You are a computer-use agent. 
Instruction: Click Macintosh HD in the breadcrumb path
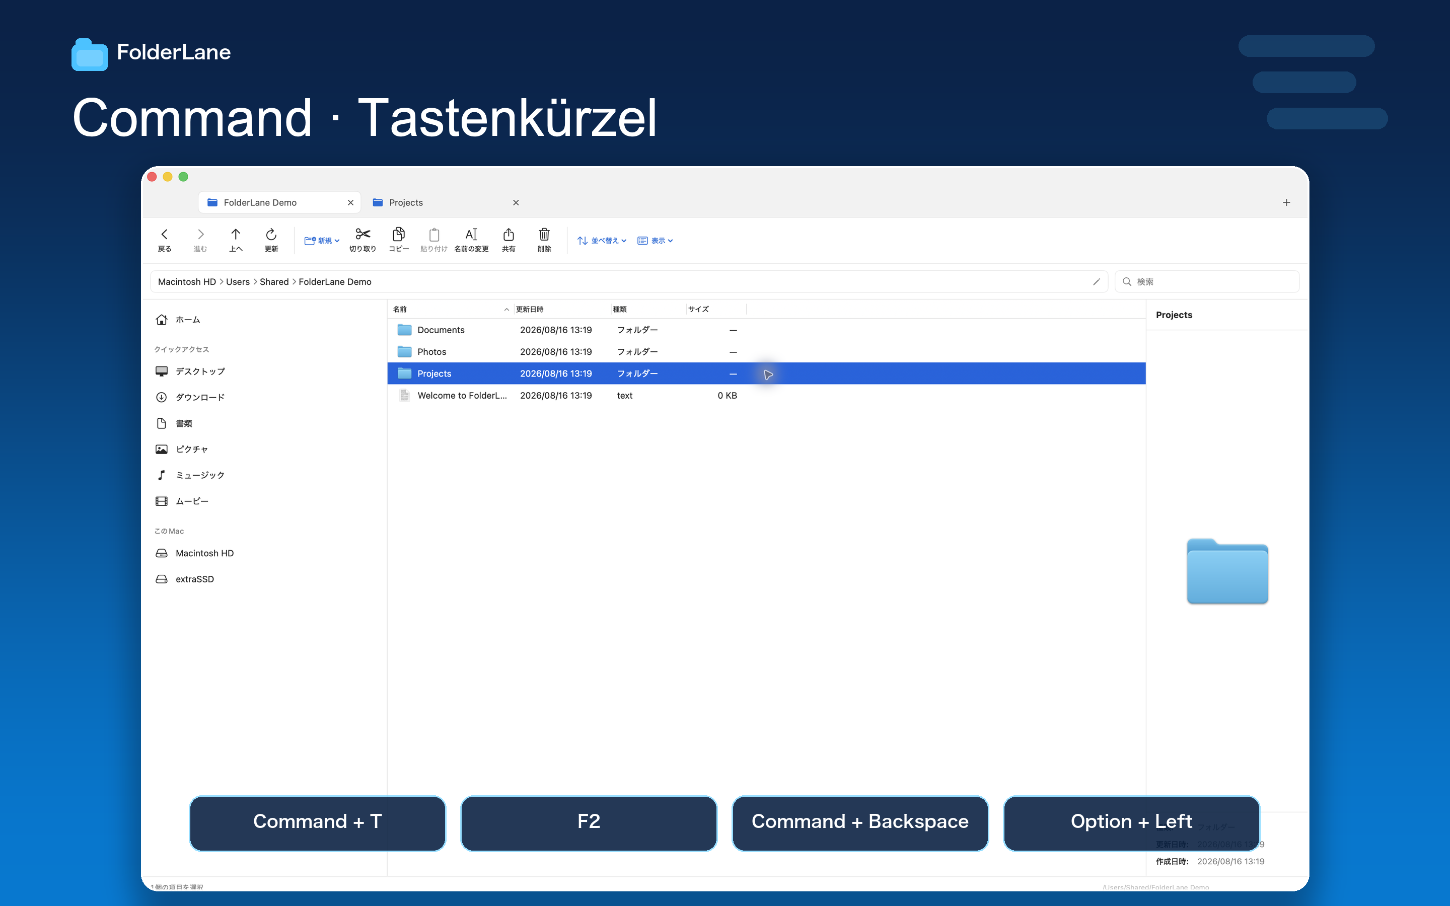pos(187,282)
